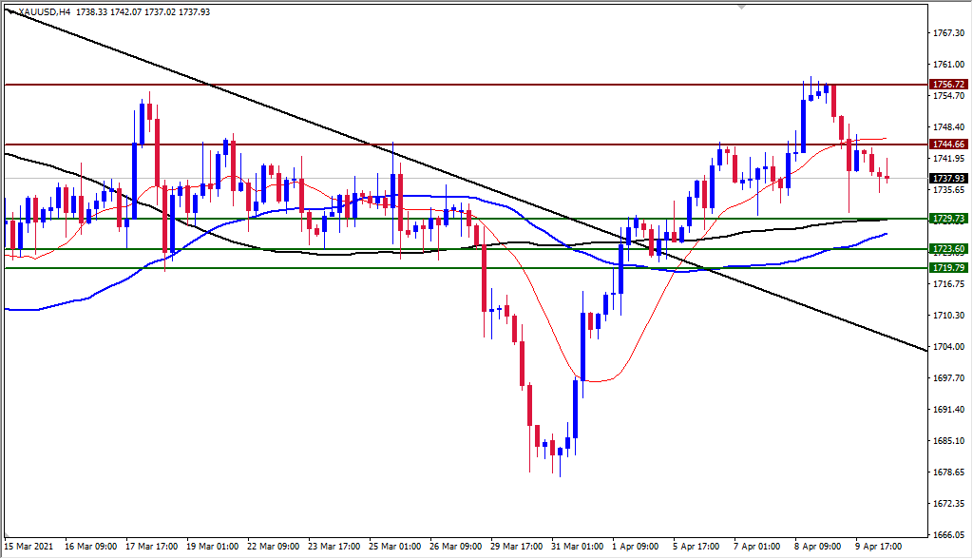This screenshot has width=973, height=559.
Task: Click the 19 Mar 01:00 time label
Action: [x=212, y=547]
